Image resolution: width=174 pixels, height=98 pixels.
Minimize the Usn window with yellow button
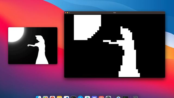(67, 13)
